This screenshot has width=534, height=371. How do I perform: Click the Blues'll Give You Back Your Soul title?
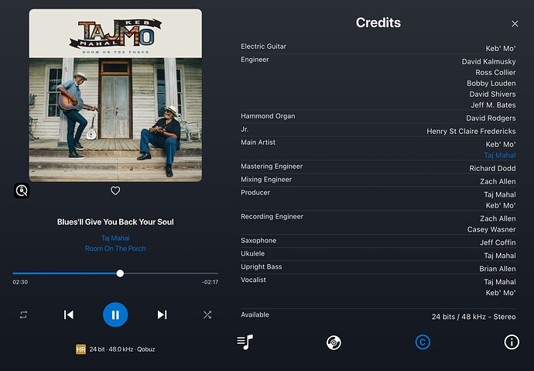click(115, 222)
